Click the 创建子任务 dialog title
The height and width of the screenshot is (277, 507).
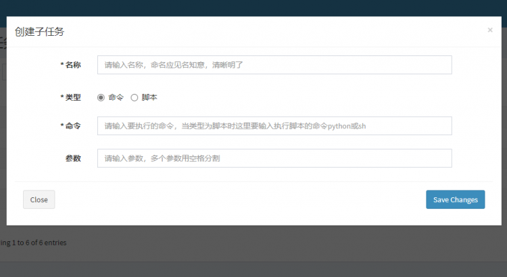40,32
